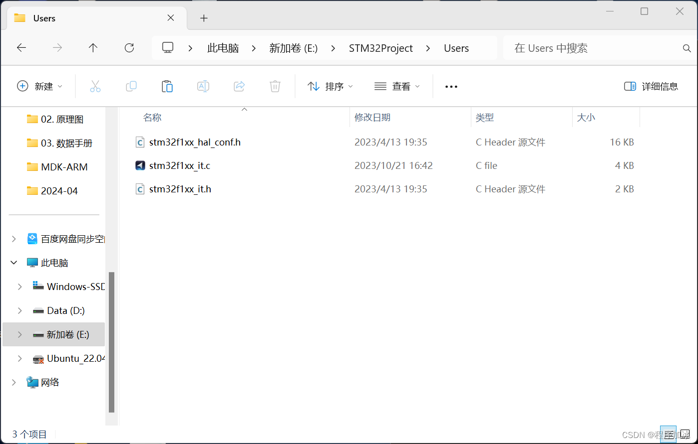Screen dimensions: 698x444
Task: Click the Windows-SSD drive icon
Action: 38,286
